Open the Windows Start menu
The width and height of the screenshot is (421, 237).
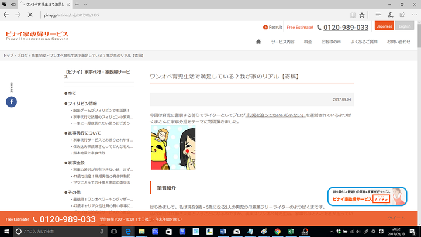tap(6, 231)
